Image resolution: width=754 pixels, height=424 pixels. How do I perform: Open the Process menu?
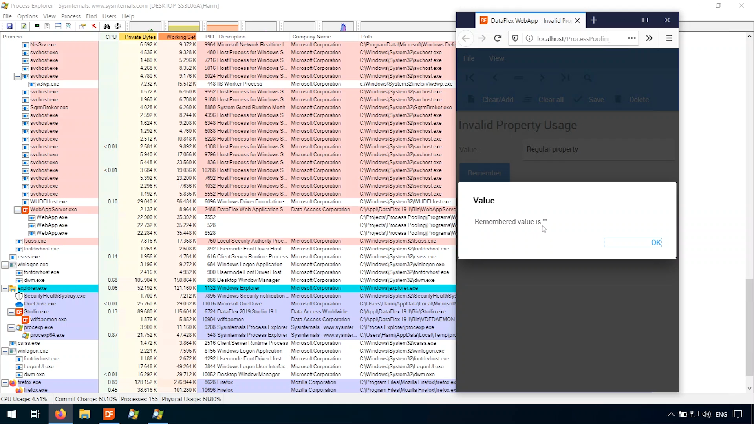[x=71, y=16]
